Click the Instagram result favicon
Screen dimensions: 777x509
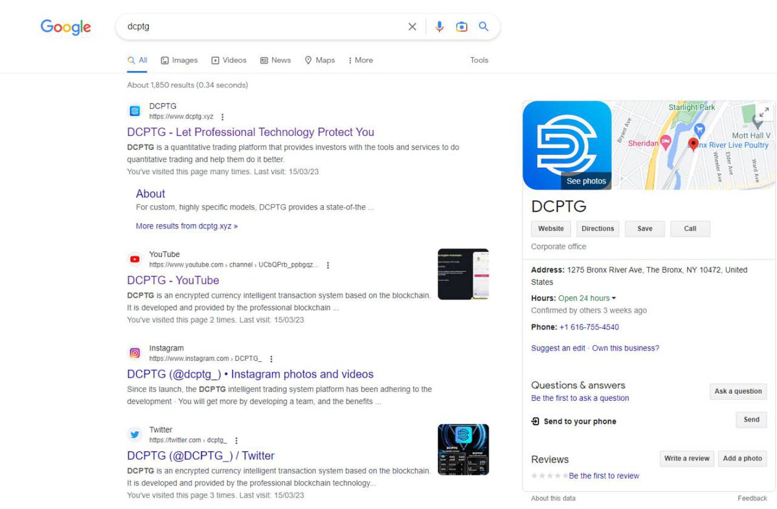135,353
